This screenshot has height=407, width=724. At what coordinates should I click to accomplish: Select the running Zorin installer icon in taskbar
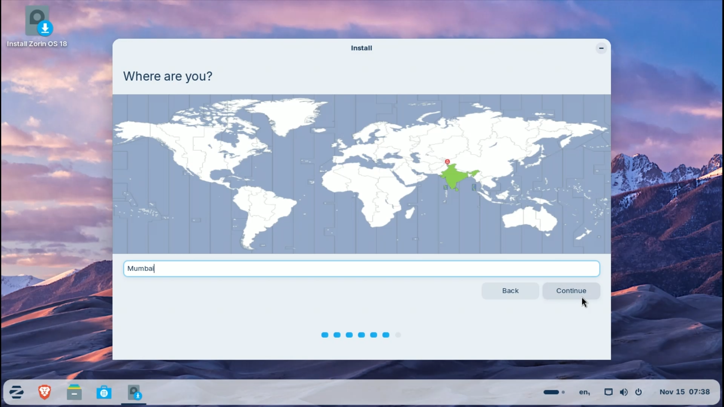click(x=134, y=392)
